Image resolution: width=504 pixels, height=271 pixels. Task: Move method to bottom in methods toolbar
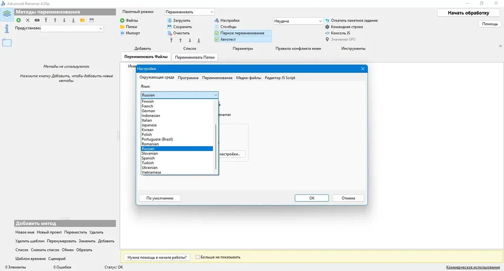[73, 20]
